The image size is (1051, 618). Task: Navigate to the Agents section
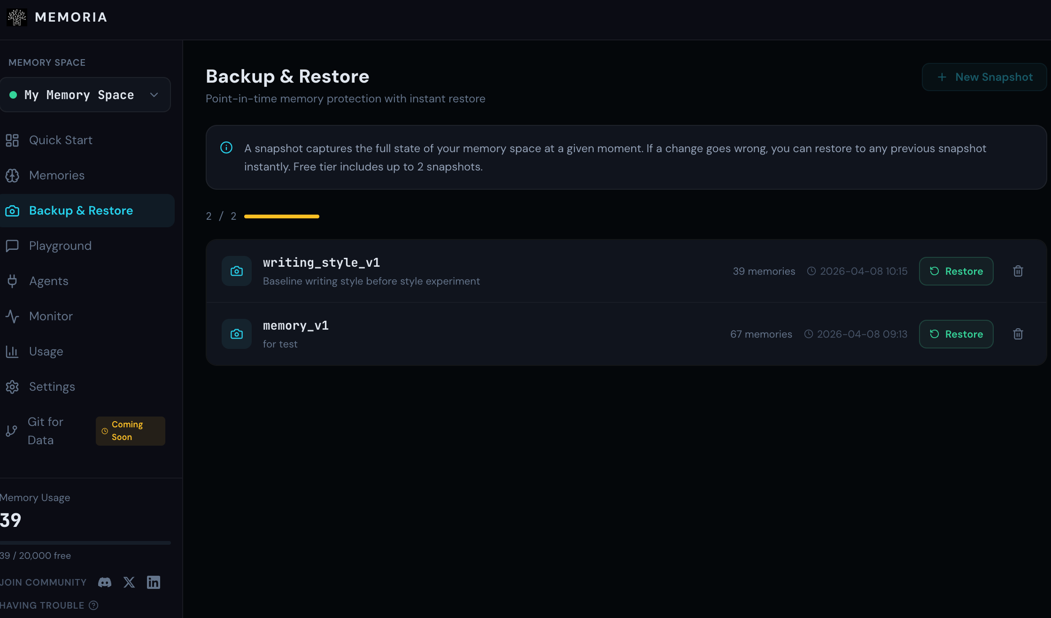pyautogui.click(x=48, y=281)
